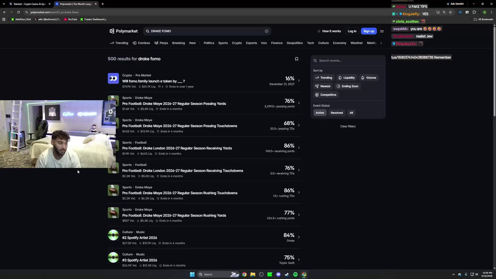496x279 pixels.
Task: Open the Chrome extensions puzzle icon
Action: pos(474,12)
